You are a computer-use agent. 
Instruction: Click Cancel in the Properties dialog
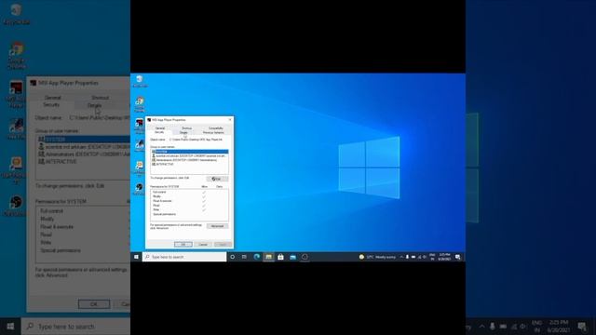point(203,245)
